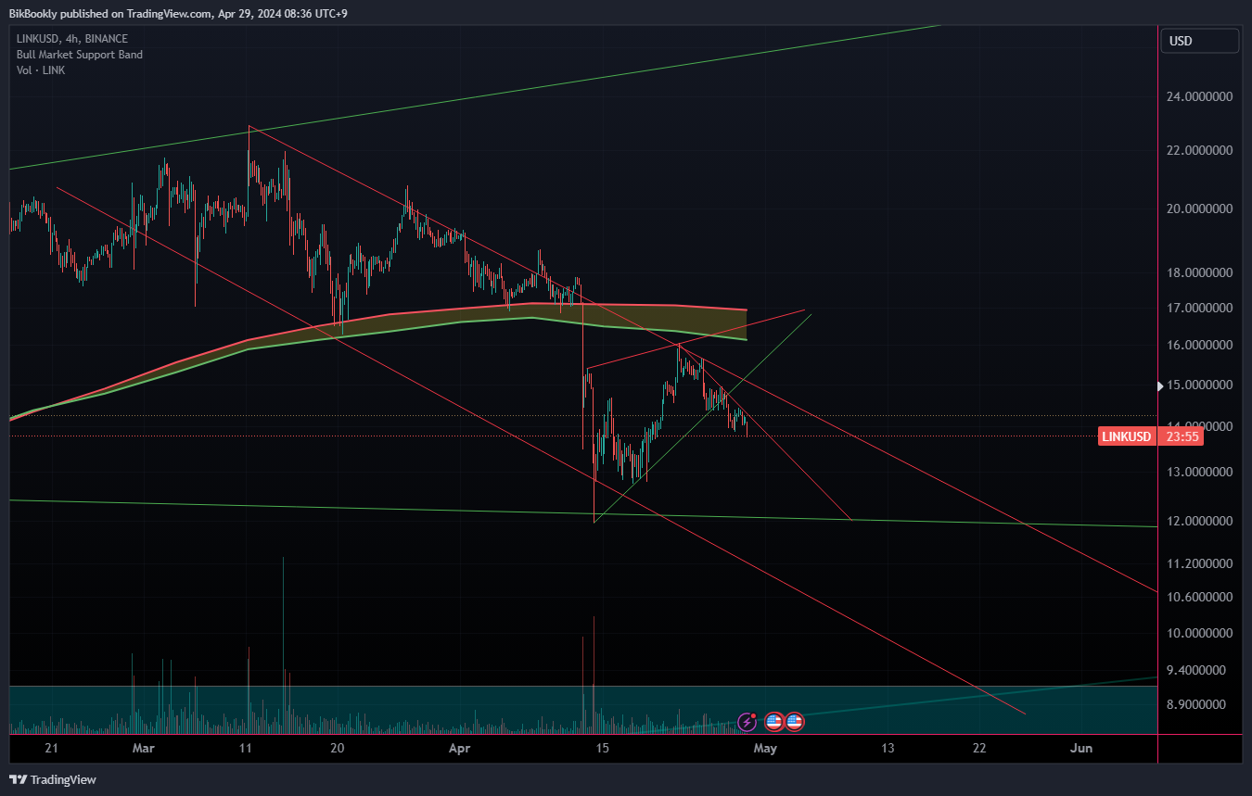The height and width of the screenshot is (796, 1252).
Task: Click the 11.2000000 price axis label
Action: pos(1198,563)
